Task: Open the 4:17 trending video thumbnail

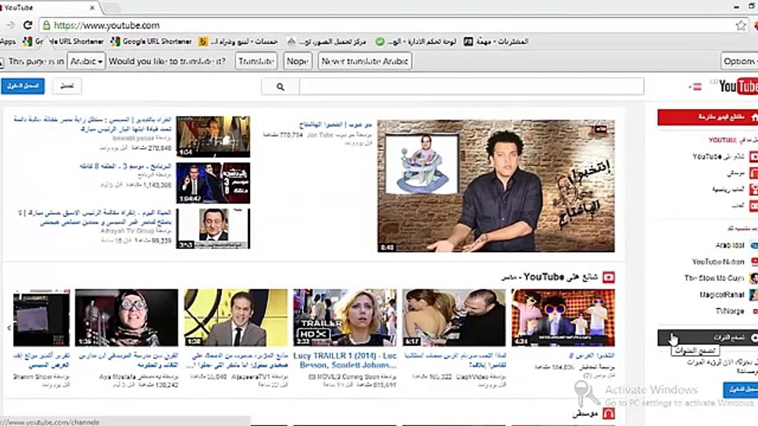Action: pos(454,318)
